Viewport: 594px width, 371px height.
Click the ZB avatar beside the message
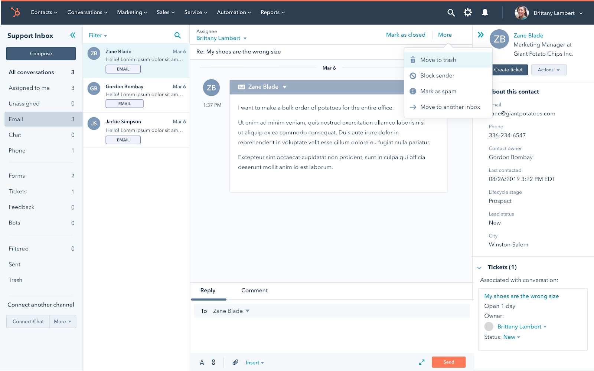(x=212, y=88)
